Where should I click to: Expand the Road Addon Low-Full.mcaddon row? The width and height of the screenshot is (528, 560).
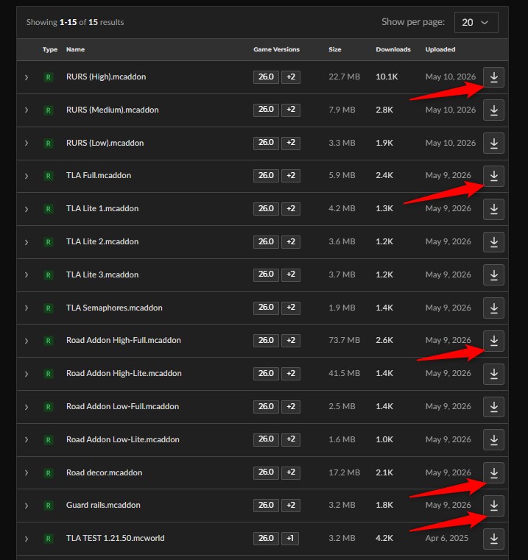pos(27,407)
